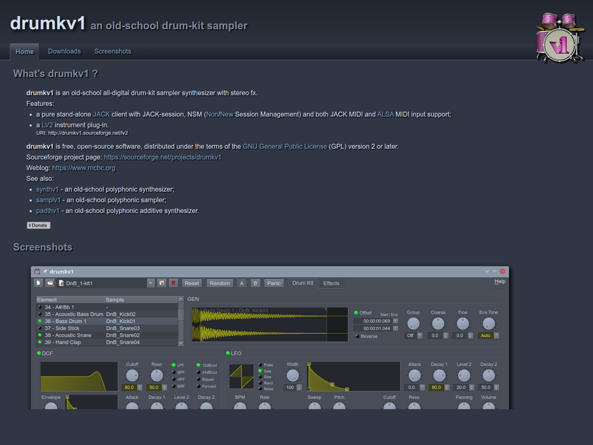
Task: Click the drumkv1 drum-kit logo image
Action: click(560, 38)
